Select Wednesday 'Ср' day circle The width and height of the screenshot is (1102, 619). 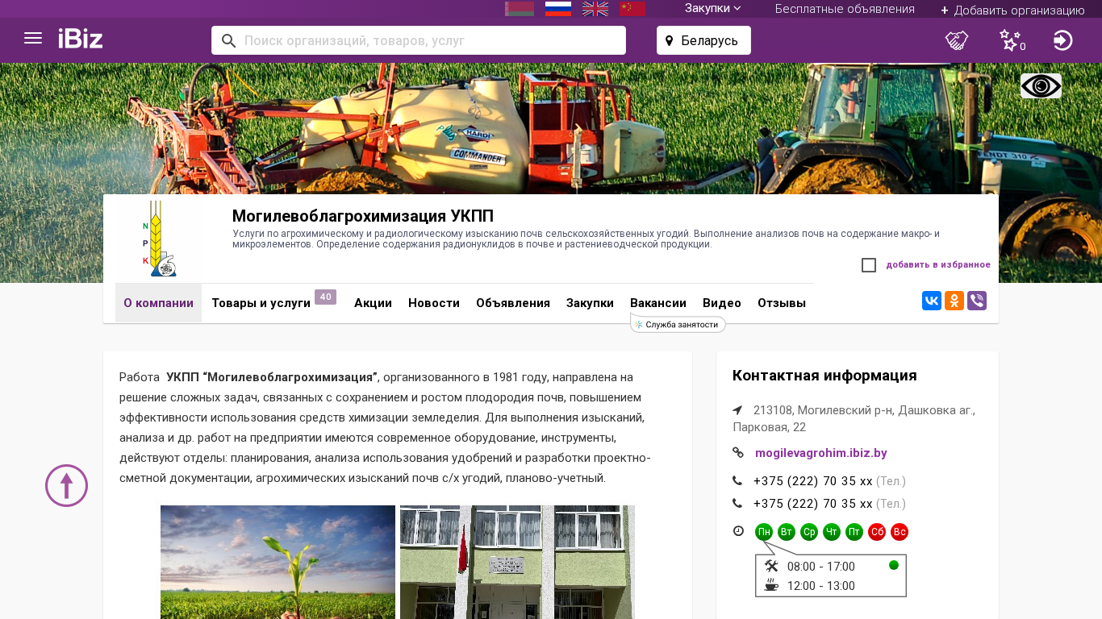click(809, 532)
